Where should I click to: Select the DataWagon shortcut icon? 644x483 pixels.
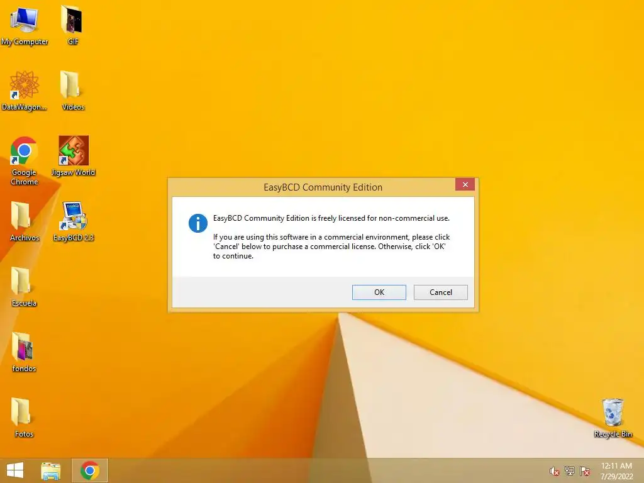pyautogui.click(x=25, y=91)
